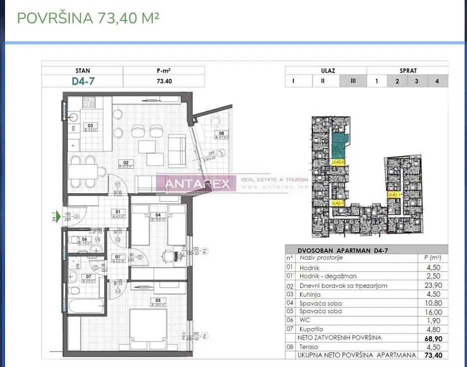
Task: Pick entrance II under ULAZ
Action: [323, 81]
